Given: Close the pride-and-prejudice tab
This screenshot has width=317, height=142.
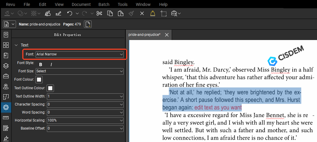Looking at the screenshot, I should pos(167,35).
